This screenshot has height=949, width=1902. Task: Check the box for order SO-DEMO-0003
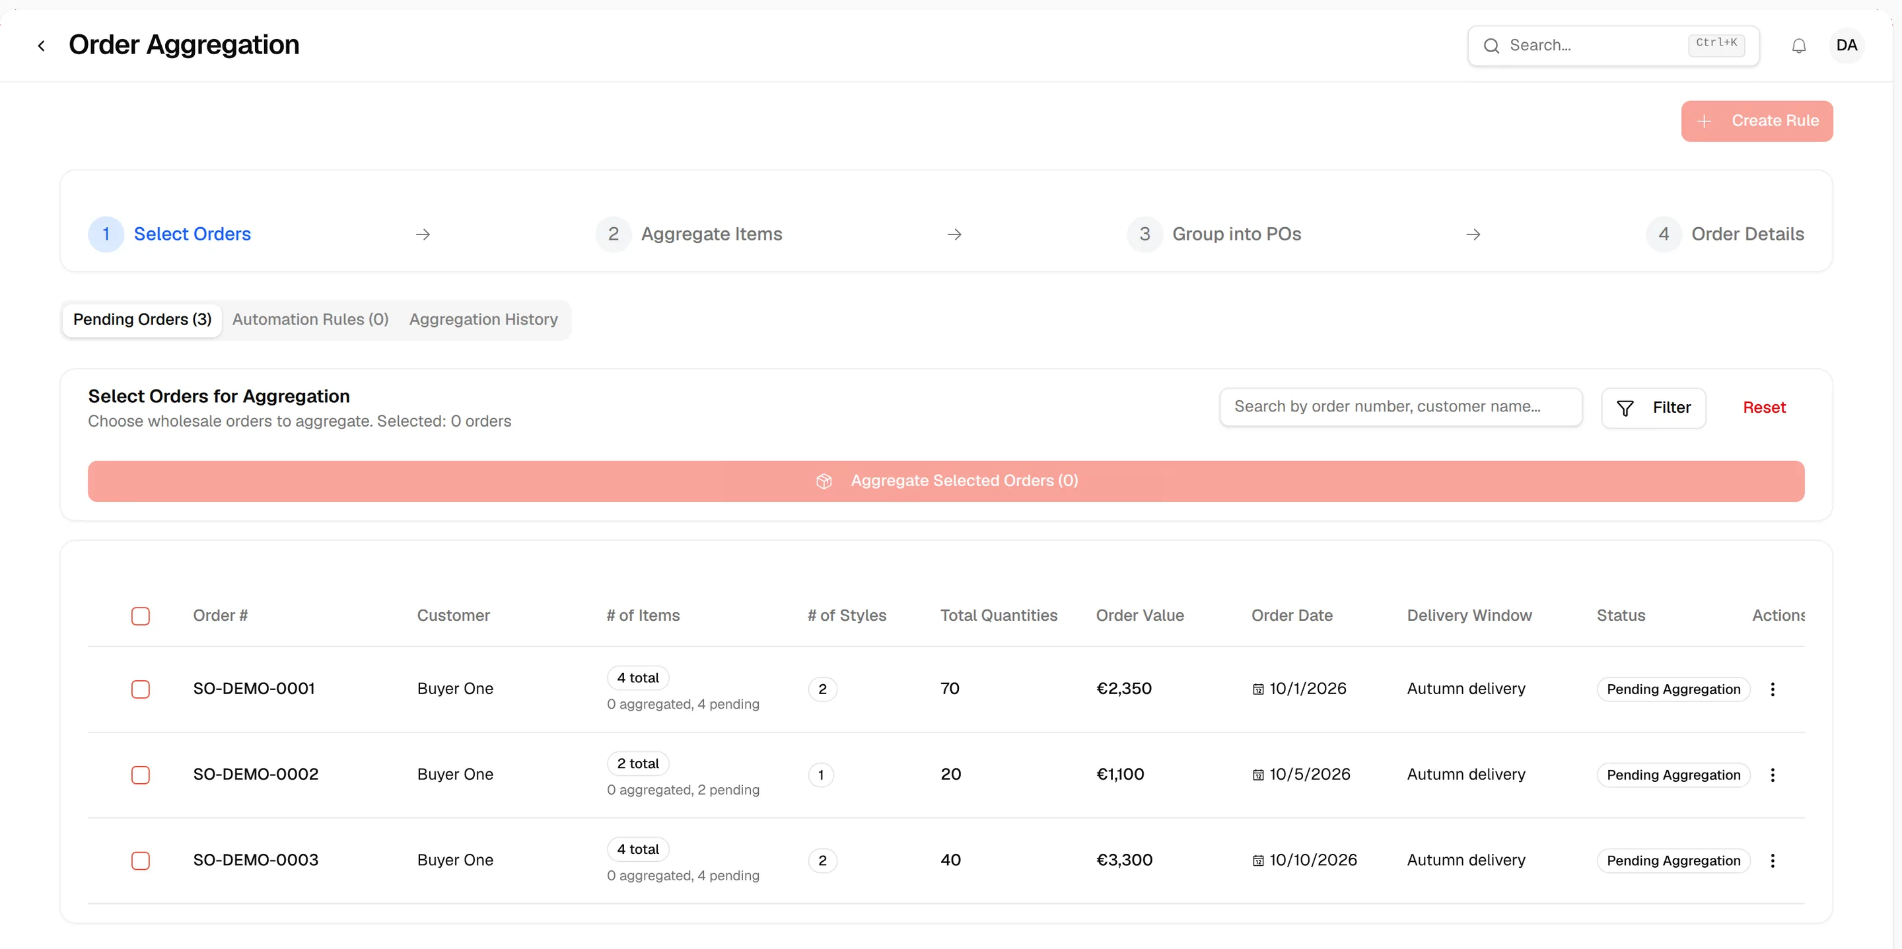click(x=140, y=861)
